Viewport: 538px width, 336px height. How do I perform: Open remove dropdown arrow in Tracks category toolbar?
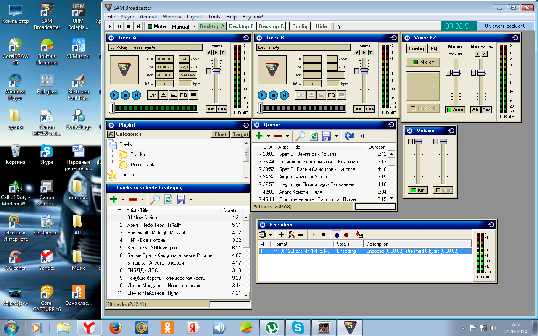(142, 199)
